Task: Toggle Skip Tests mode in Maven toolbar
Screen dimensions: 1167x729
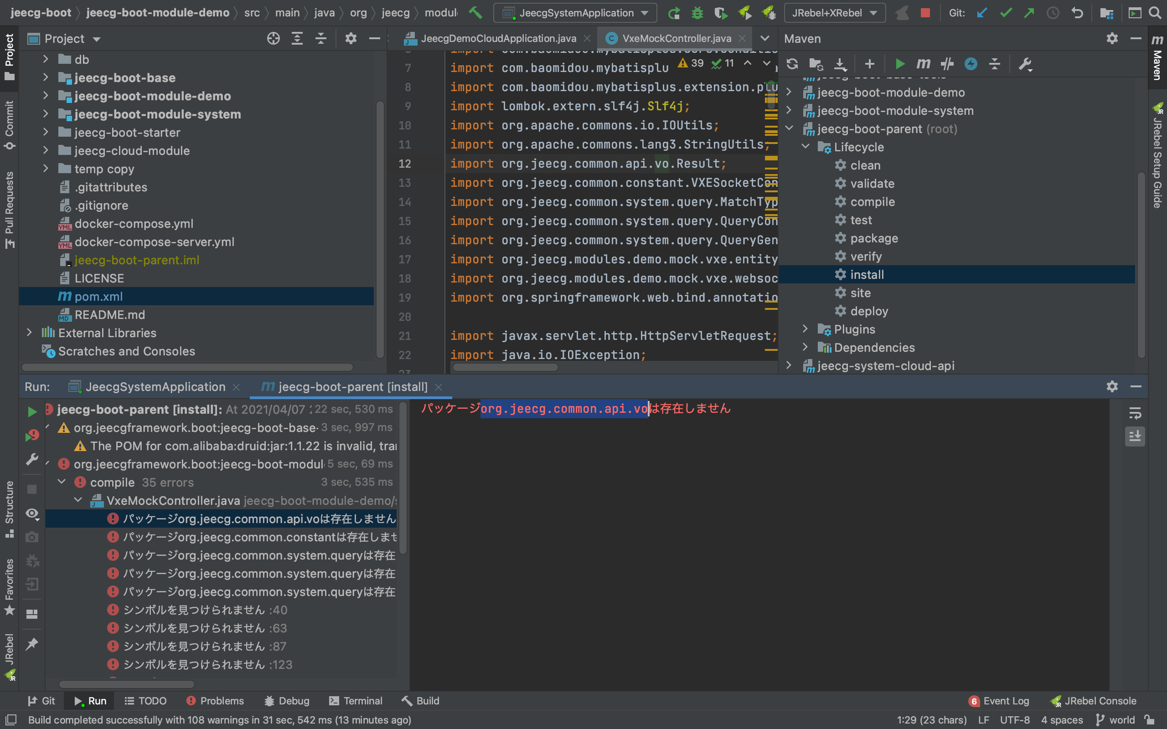Action: point(971,64)
